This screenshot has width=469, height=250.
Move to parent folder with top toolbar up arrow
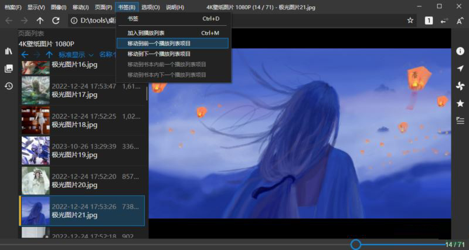[x=40, y=21]
